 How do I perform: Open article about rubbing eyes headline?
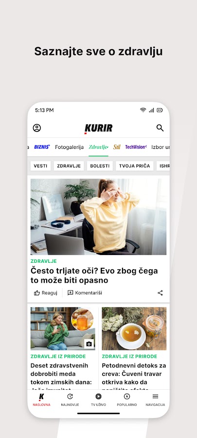(94, 275)
